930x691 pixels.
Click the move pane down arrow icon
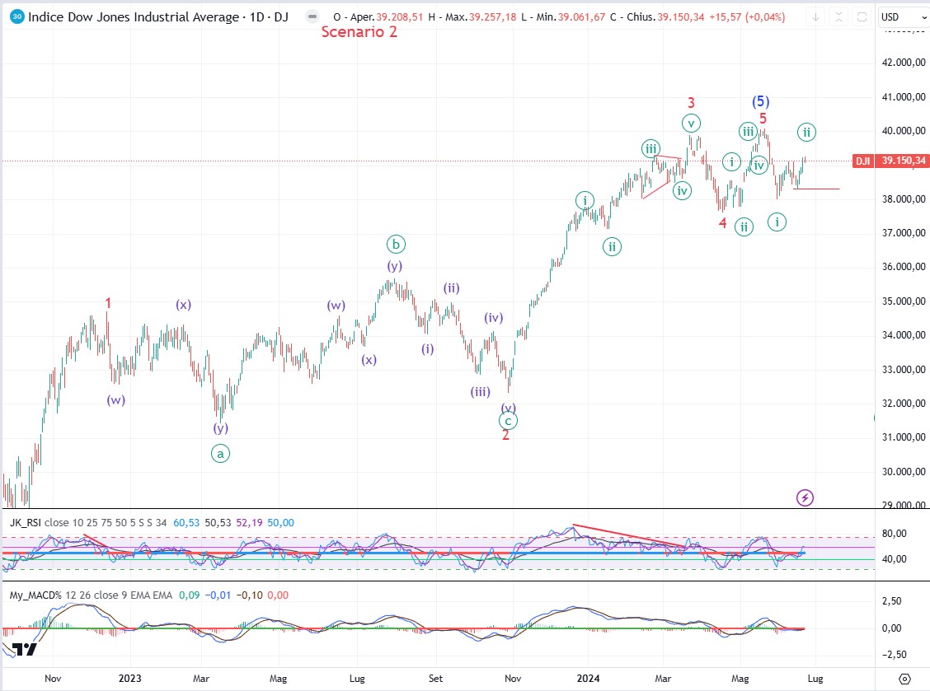pyautogui.click(x=815, y=16)
